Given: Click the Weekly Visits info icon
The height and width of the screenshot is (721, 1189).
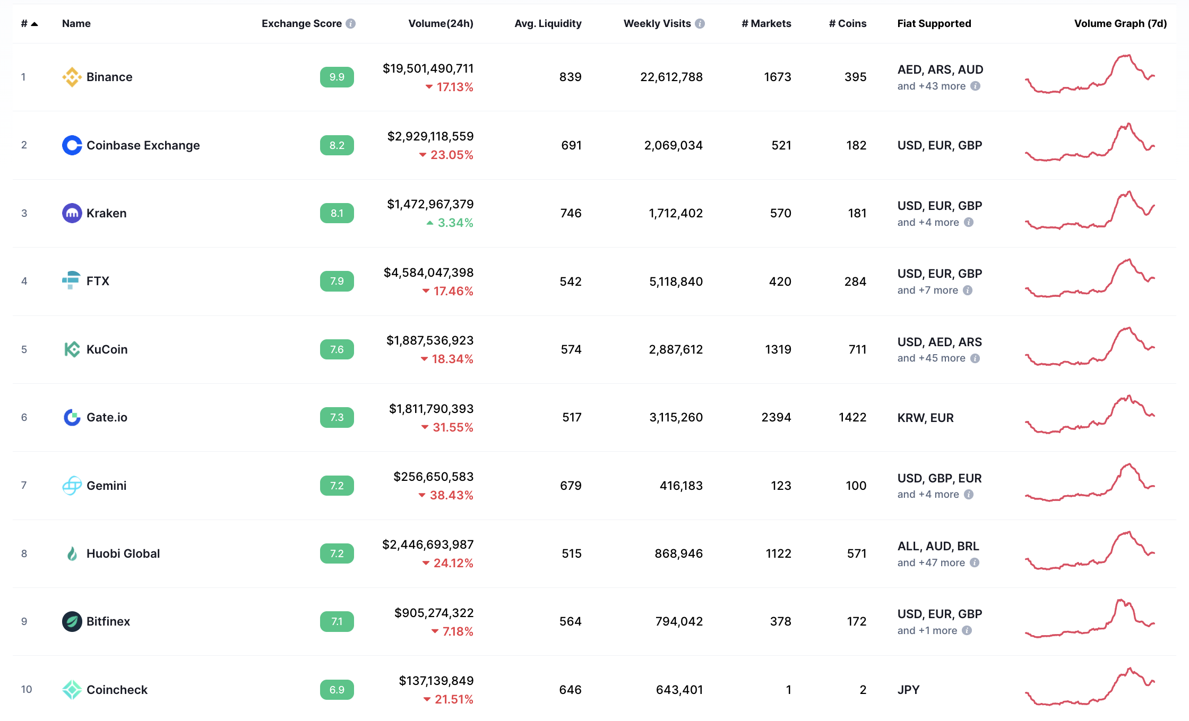Looking at the screenshot, I should (x=700, y=24).
